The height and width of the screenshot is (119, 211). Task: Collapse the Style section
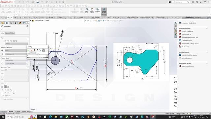(x=28, y=38)
